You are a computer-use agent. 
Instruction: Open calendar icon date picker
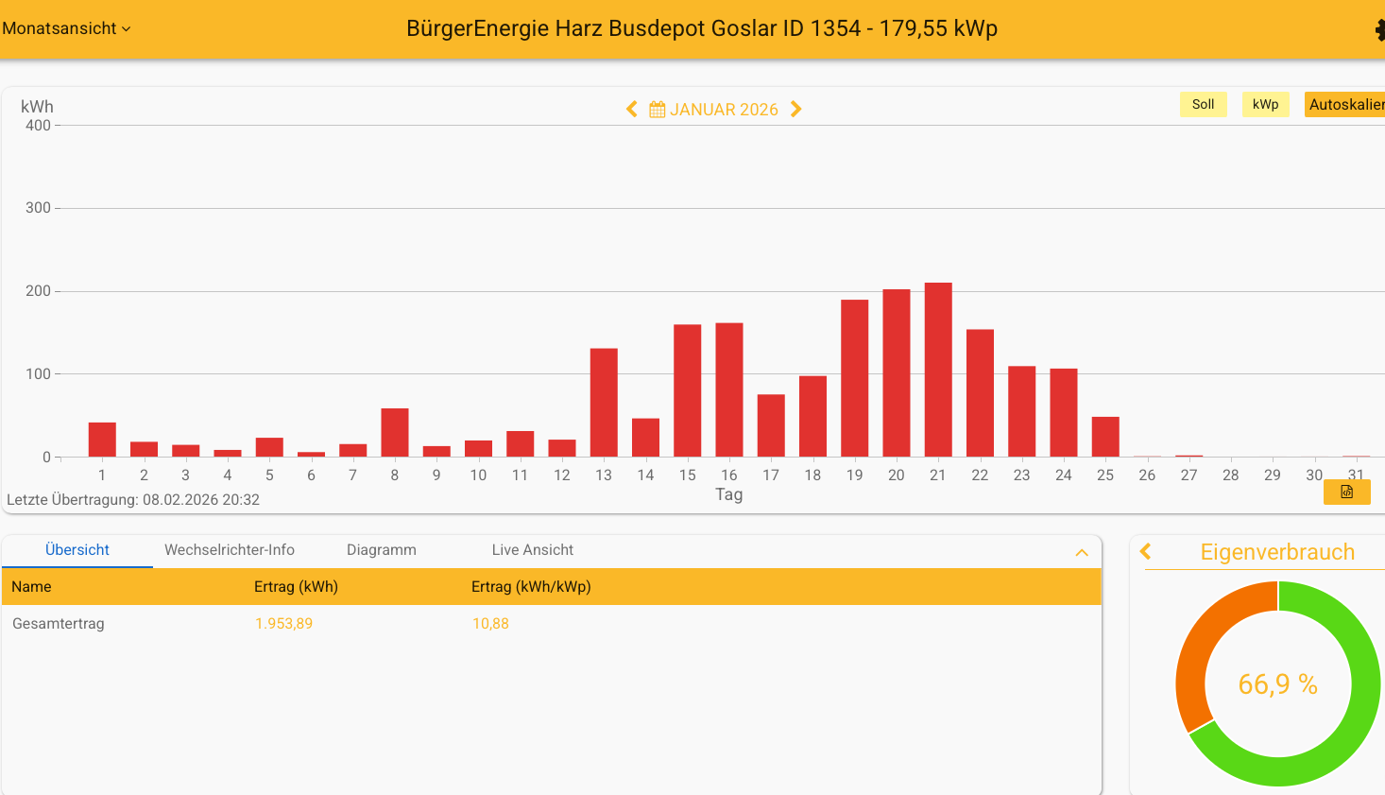tap(658, 110)
